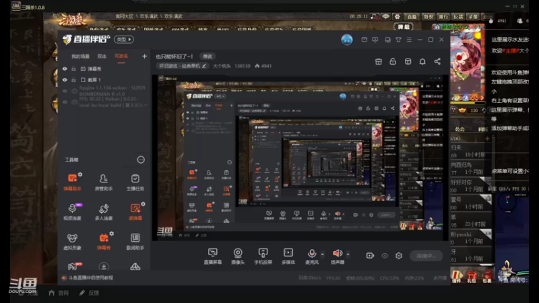Image resolution: width=539 pixels, height=303 pixels.
Task: Show the hidden Ryujinx SUPER BOMBERMAN source
Action: (65, 91)
